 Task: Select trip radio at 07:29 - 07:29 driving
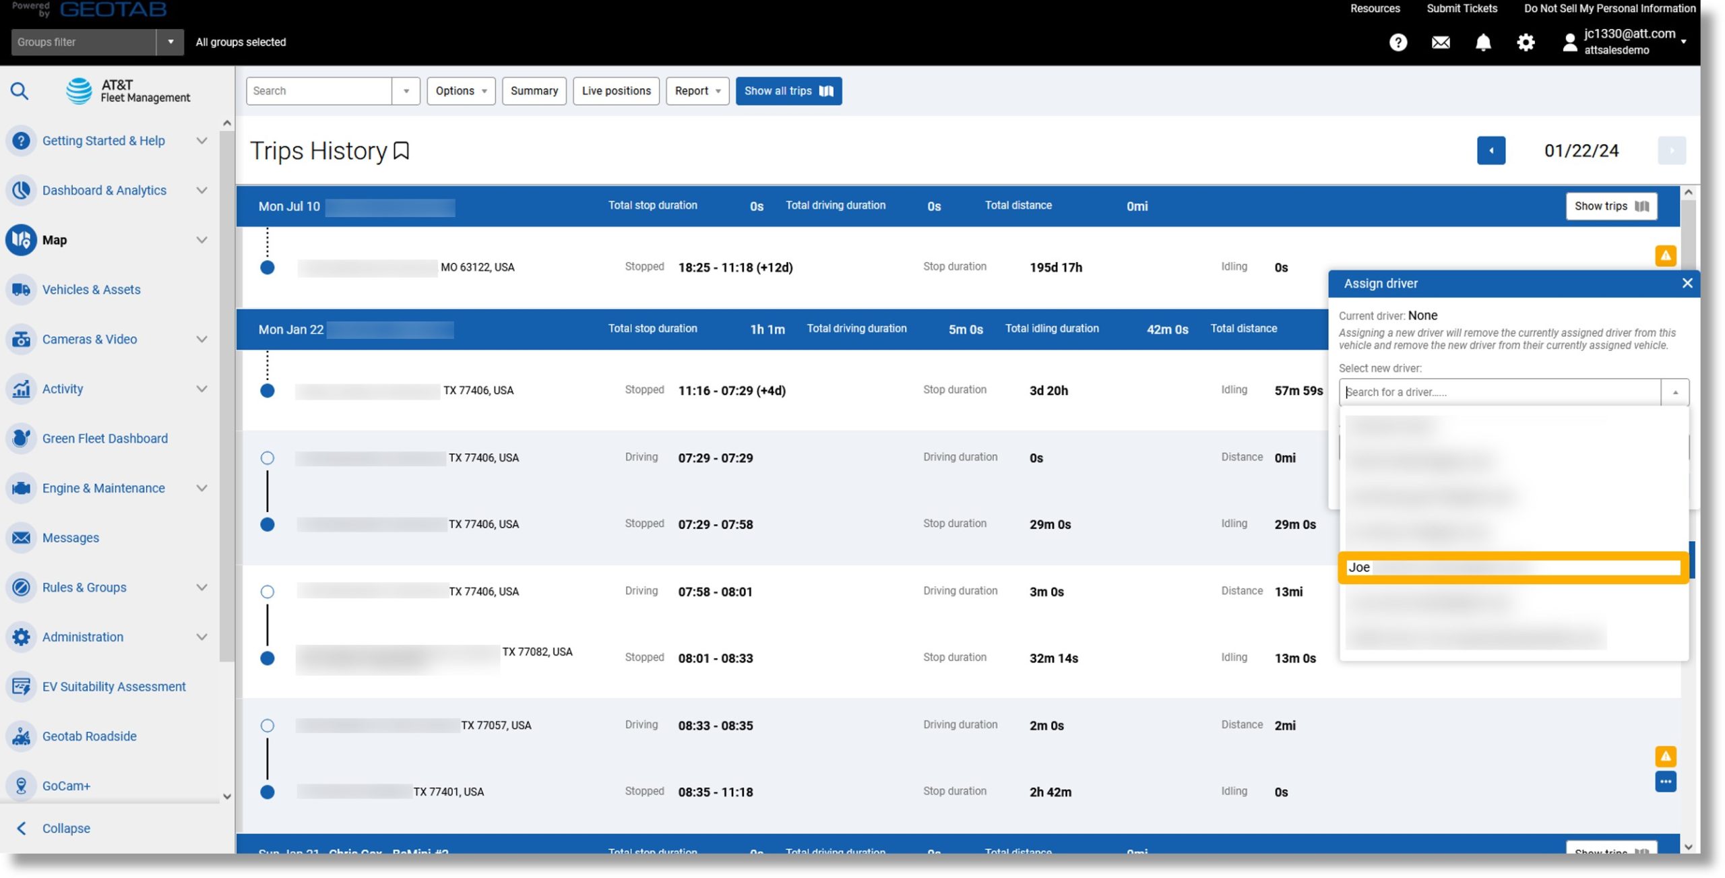[x=268, y=458]
